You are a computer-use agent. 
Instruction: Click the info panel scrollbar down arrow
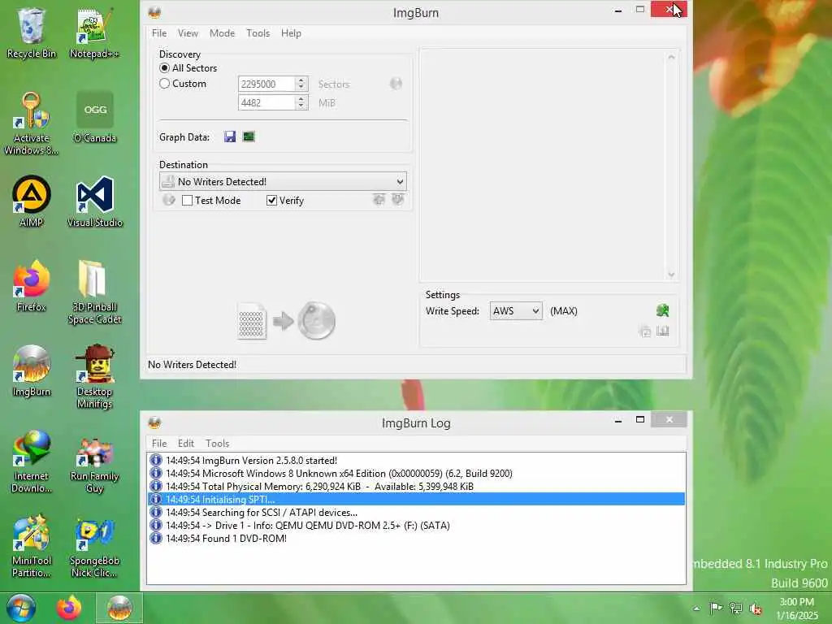coord(671,275)
